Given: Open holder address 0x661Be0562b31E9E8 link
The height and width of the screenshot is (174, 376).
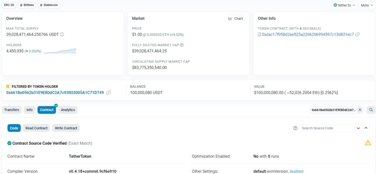Looking at the screenshot, I should pyautogui.click(x=55, y=93).
